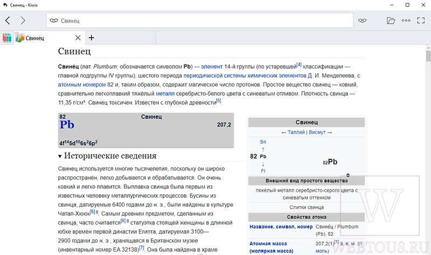Toggle fullscreen mode icon
The height and width of the screenshot is (255, 431).
click(421, 20)
